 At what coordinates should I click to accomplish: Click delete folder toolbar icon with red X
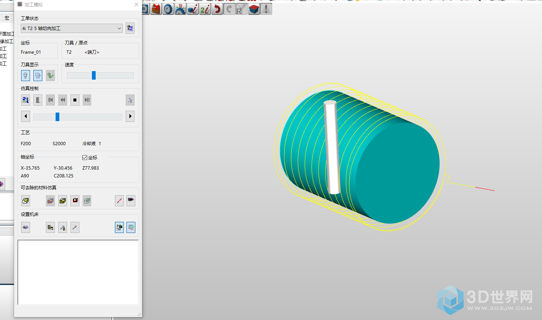(156, 9)
